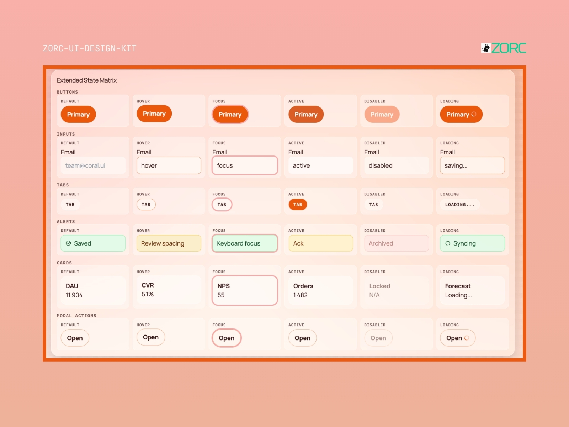Click the ZORC logo icon
This screenshot has width=569, height=427.
point(486,48)
